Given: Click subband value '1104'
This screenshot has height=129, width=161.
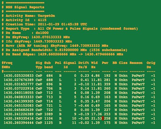Looking at the screenshot, I should pyautogui.click(x=48, y=118).
